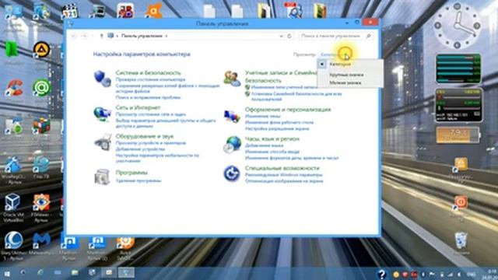The height and width of the screenshot is (280, 498).
Task: Click the taskbar date and time
Action: [x=491, y=274]
